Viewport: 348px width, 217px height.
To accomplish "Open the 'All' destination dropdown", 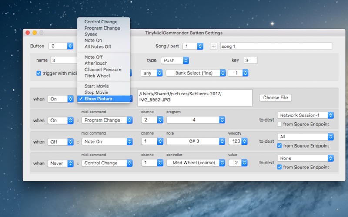I will pos(305,137).
